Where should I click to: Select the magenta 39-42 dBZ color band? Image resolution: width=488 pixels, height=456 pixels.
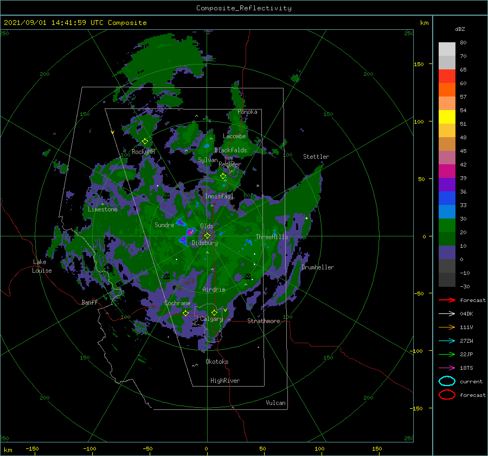(447, 171)
